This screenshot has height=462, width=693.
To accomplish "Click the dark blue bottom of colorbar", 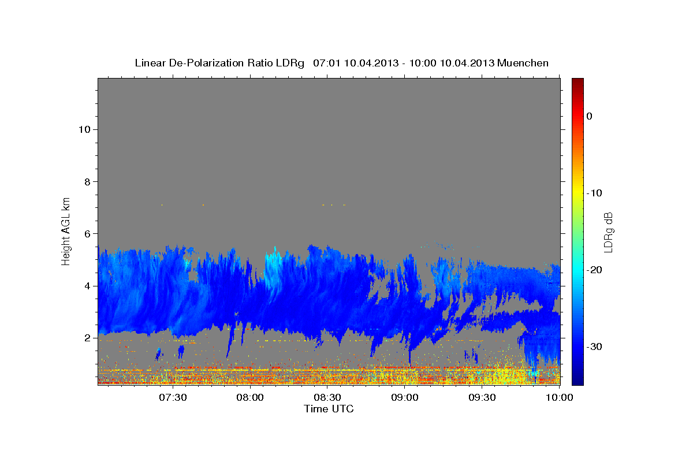I will pyautogui.click(x=577, y=380).
